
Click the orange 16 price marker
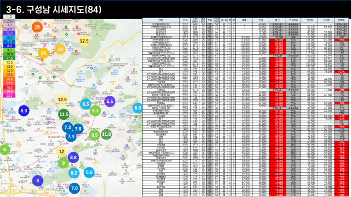click(x=37, y=27)
